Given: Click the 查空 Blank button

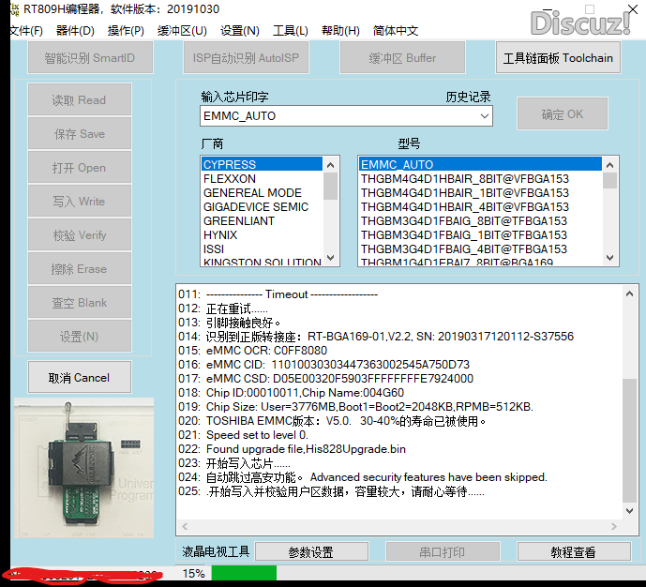Looking at the screenshot, I should click(80, 303).
